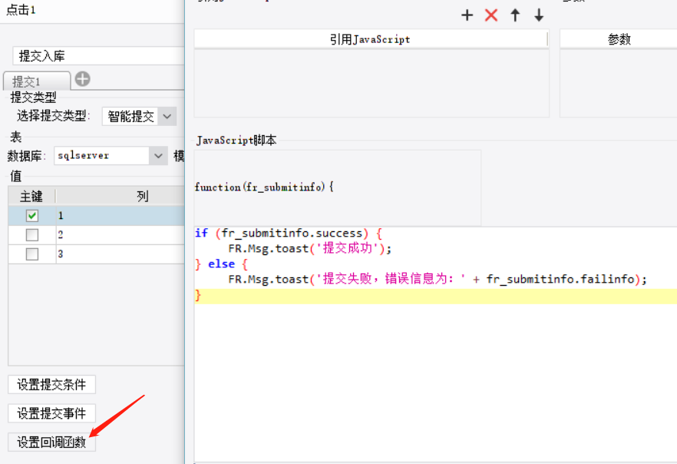Screen dimensions: 677x464
Task: Select column cell with value 1
Action: click(121, 216)
